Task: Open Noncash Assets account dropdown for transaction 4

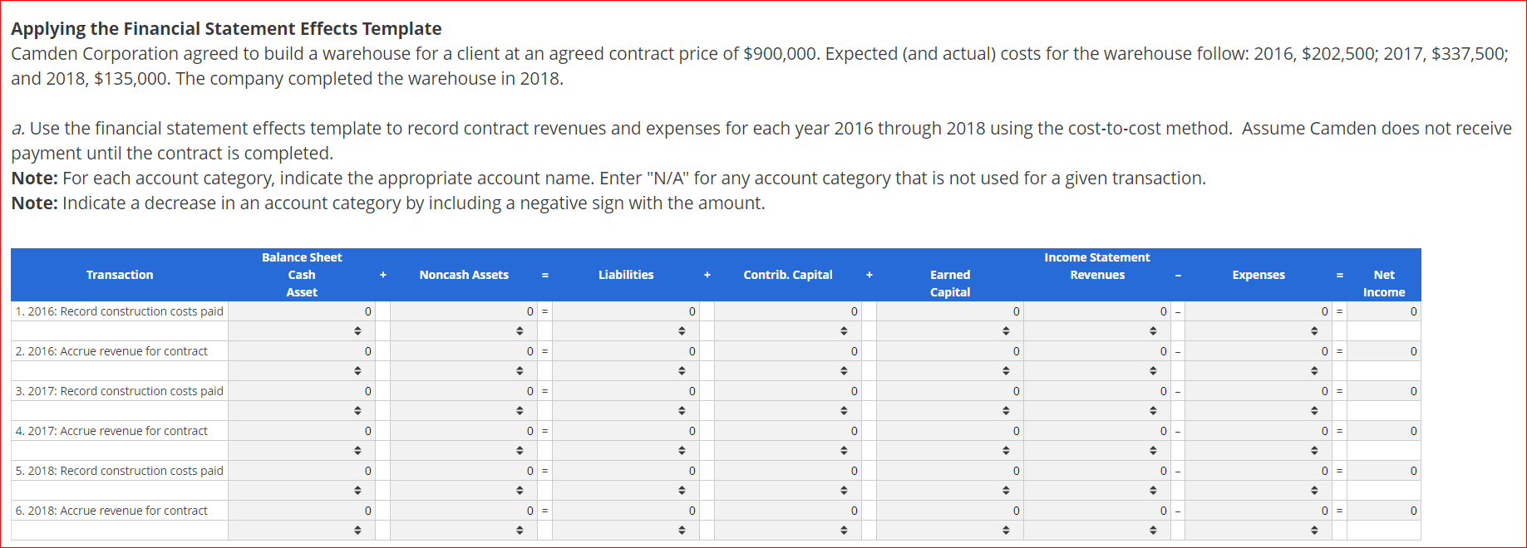Action: point(464,451)
